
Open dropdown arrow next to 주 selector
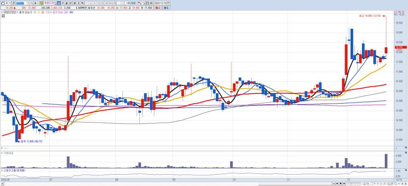pyautogui.click(x=10, y=3)
